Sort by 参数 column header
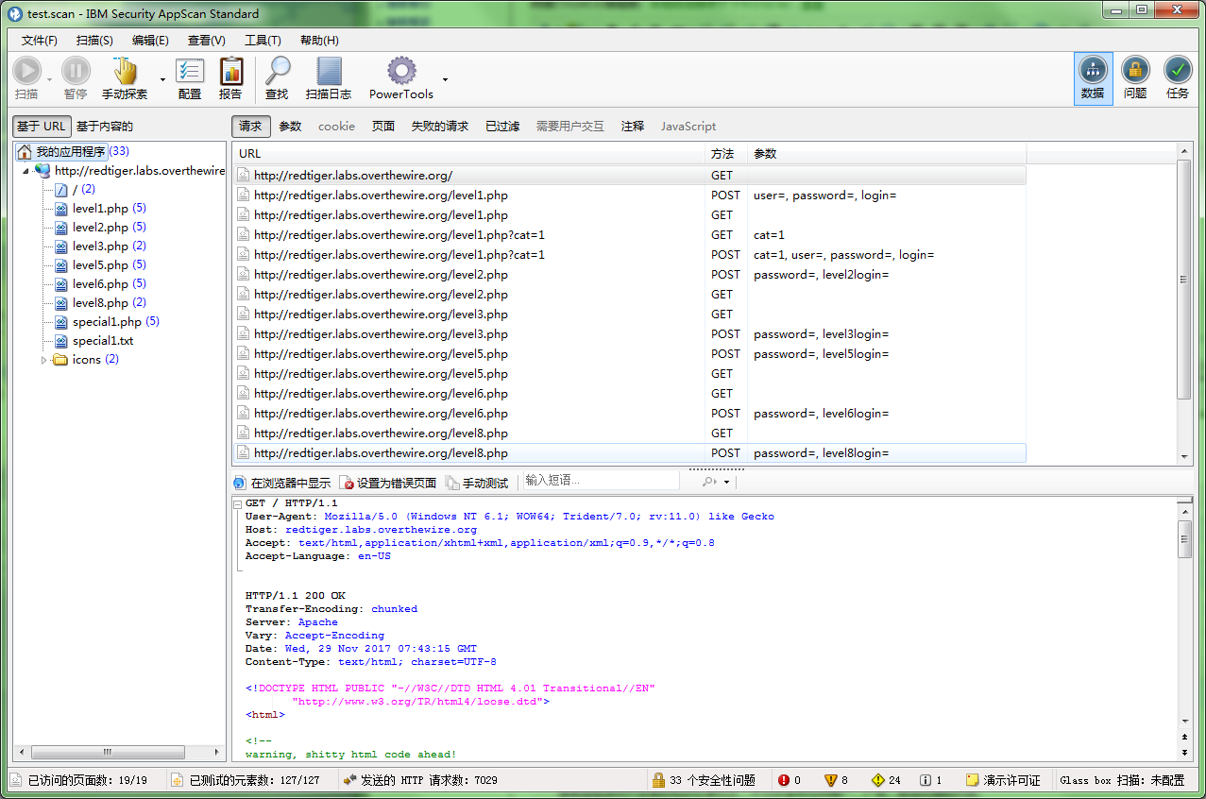Image resolution: width=1206 pixels, height=799 pixels. 887,154
